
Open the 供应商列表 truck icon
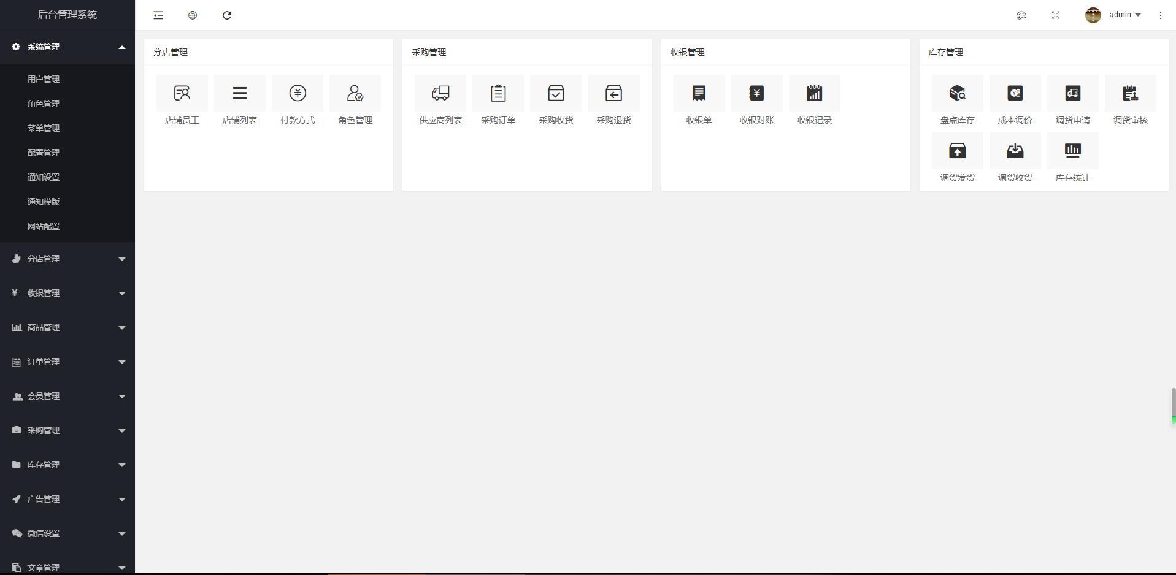coord(440,93)
